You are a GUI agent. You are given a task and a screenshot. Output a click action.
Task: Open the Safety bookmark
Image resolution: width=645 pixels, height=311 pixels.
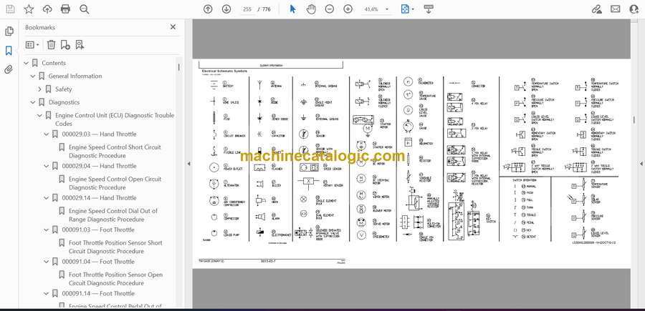(63, 89)
